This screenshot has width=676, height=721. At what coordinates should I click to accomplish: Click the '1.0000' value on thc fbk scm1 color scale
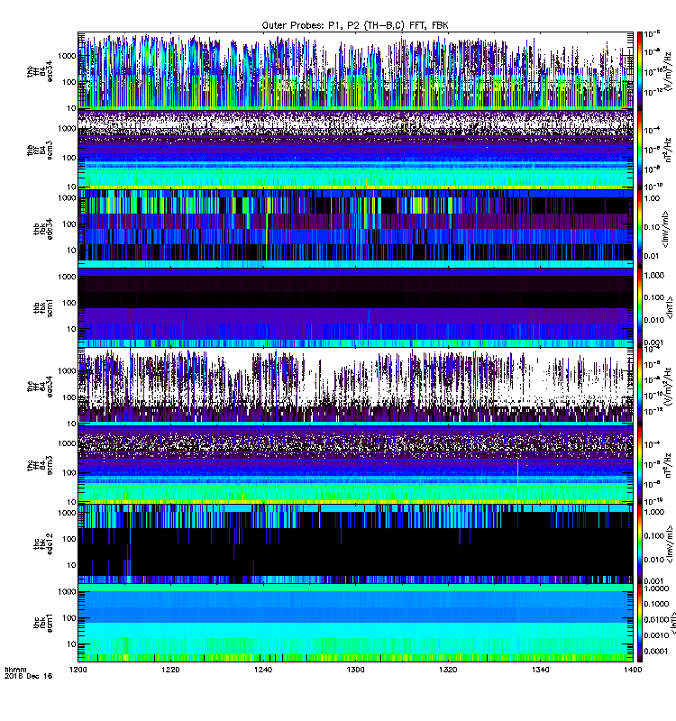tap(656, 589)
